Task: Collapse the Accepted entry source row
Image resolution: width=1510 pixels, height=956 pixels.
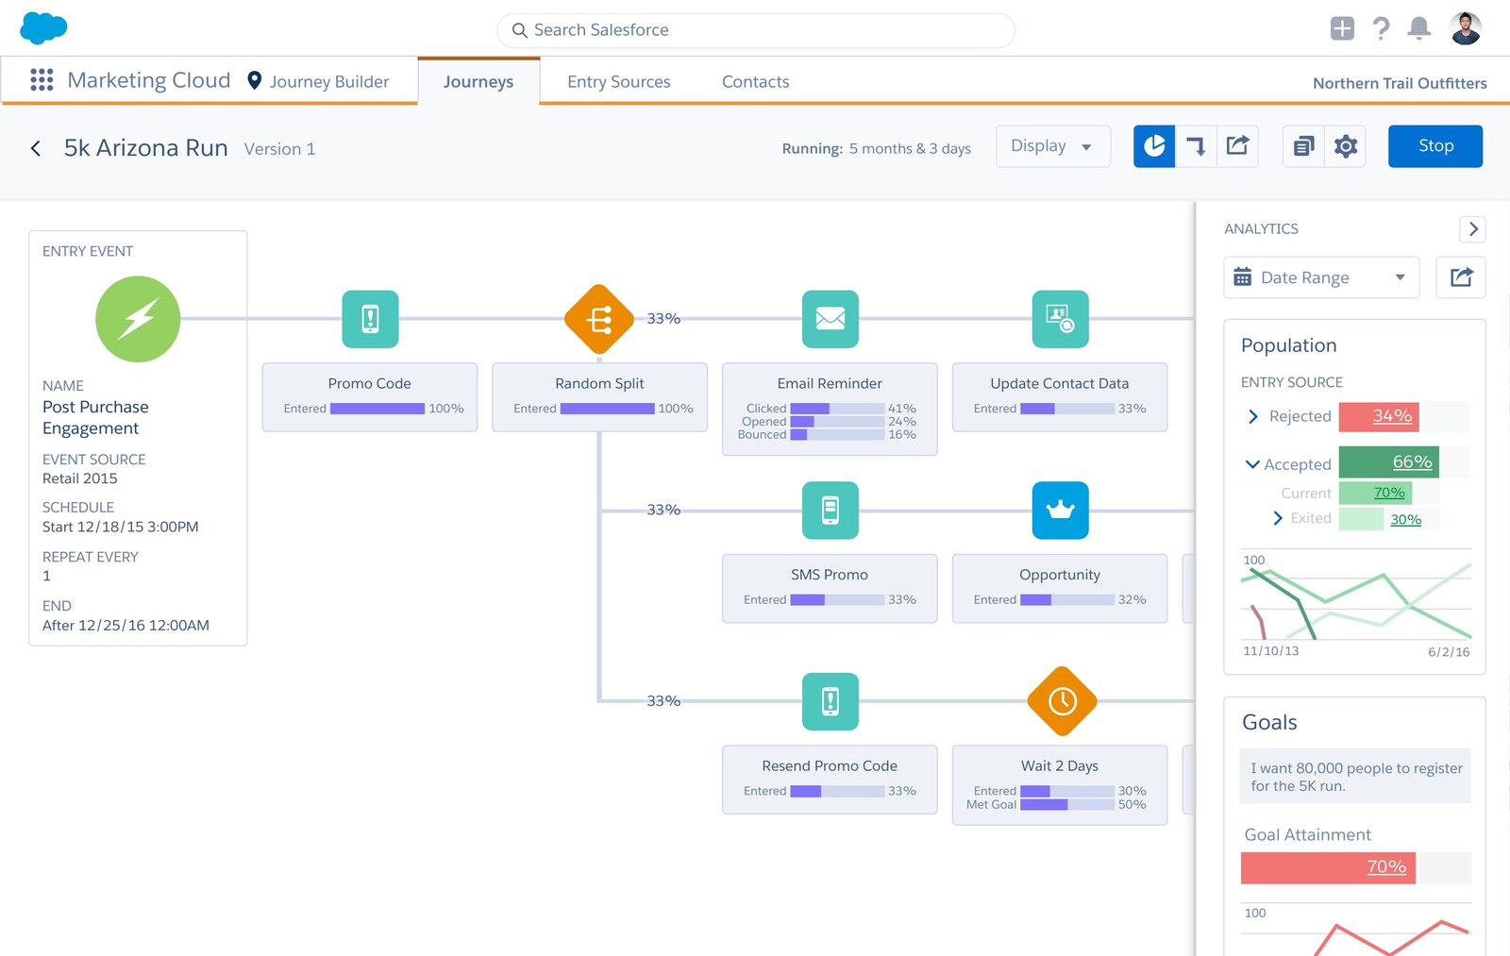Action: (1252, 464)
